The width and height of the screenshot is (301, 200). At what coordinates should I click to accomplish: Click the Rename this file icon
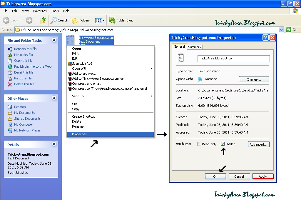[x=10, y=49]
